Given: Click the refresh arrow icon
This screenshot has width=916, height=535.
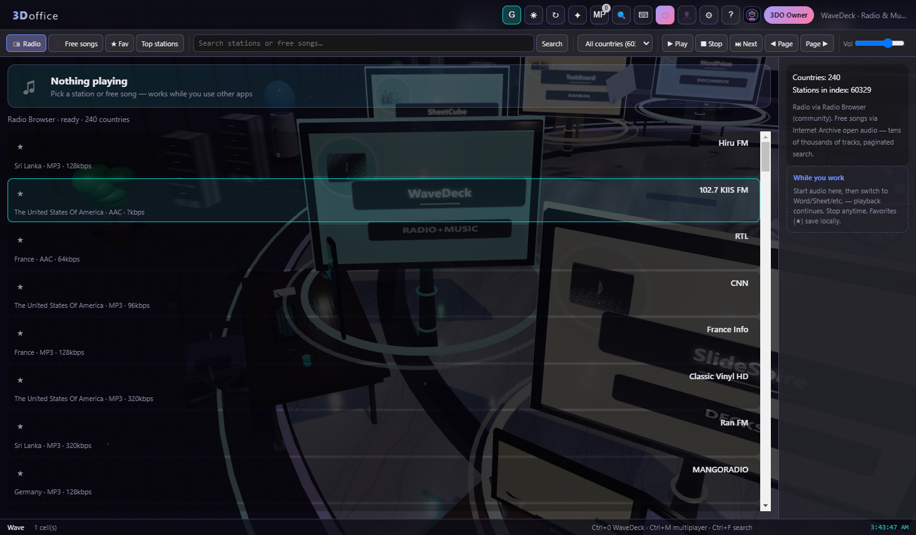Looking at the screenshot, I should click(x=556, y=15).
